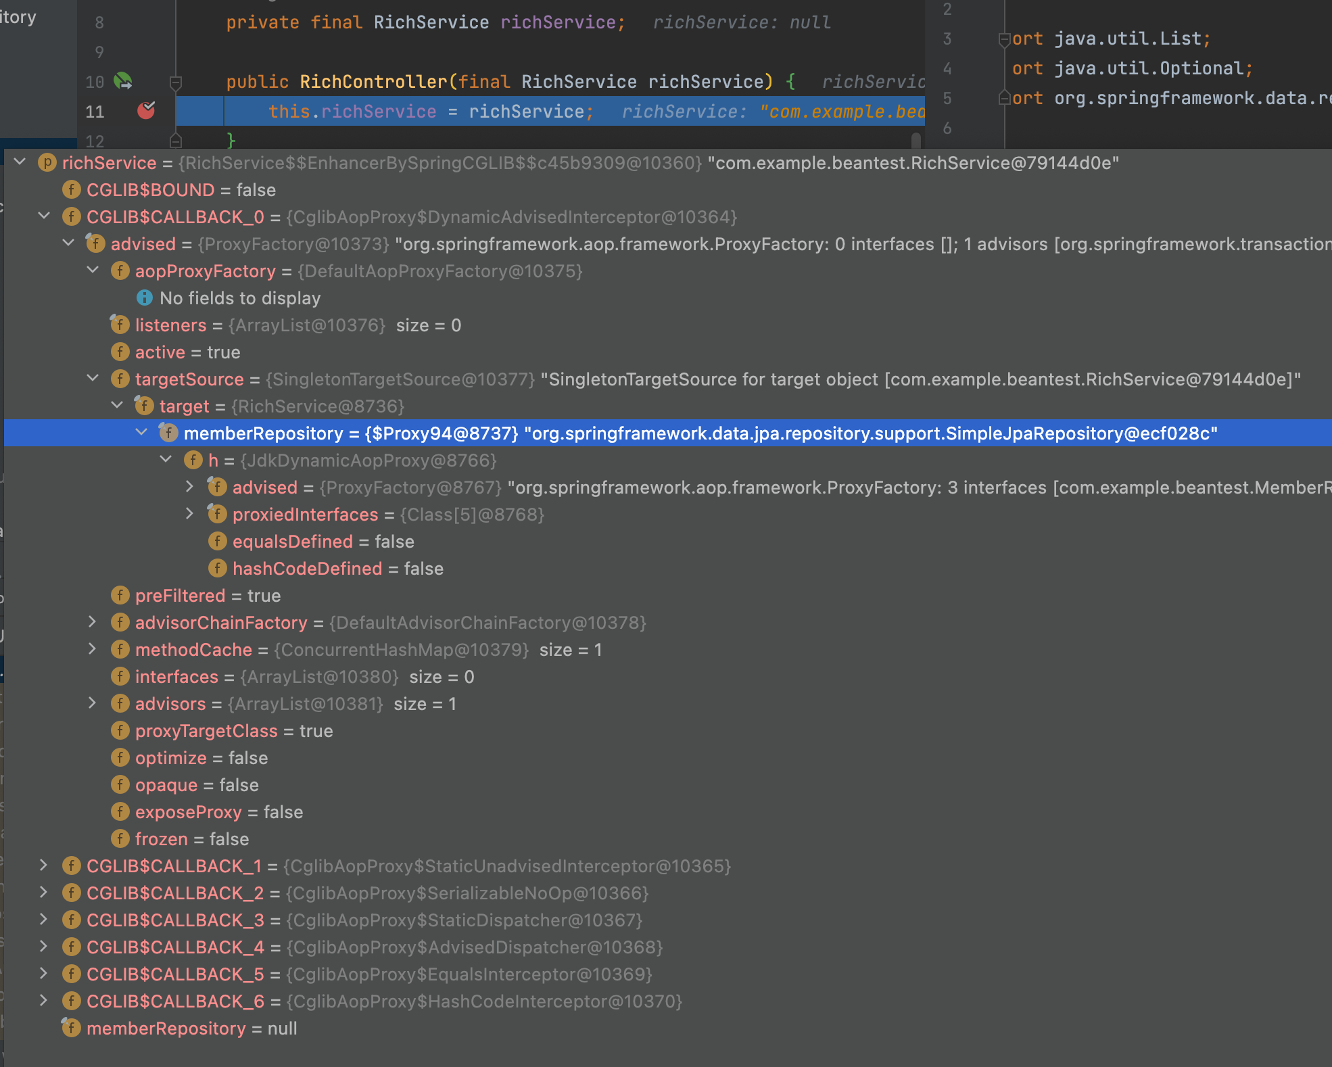Toggle breakpoint on line 11

tap(146, 110)
